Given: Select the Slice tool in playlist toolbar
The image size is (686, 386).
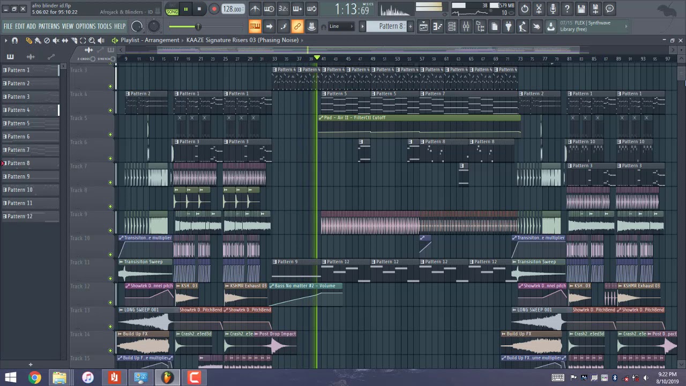Looking at the screenshot, I should (x=74, y=40).
